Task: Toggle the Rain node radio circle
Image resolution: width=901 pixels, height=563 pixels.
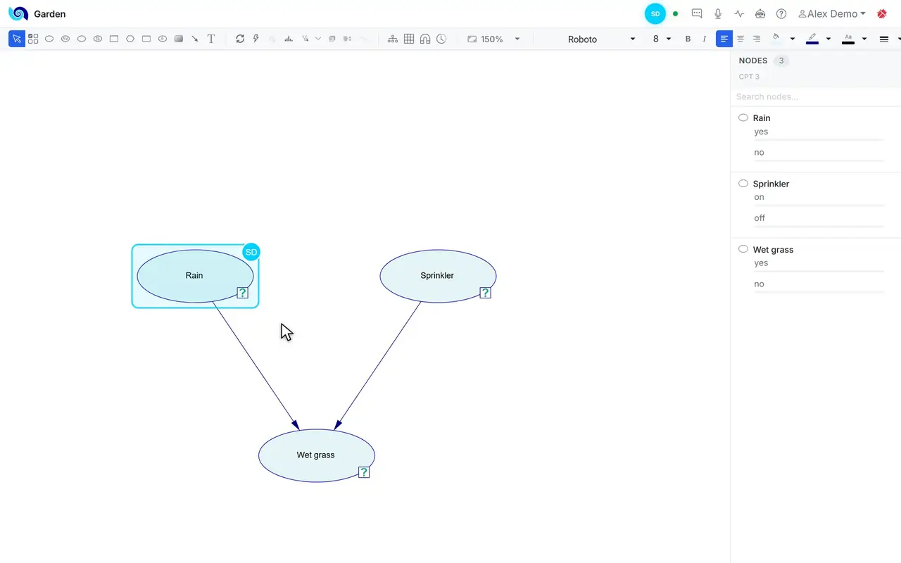Action: coord(743,118)
